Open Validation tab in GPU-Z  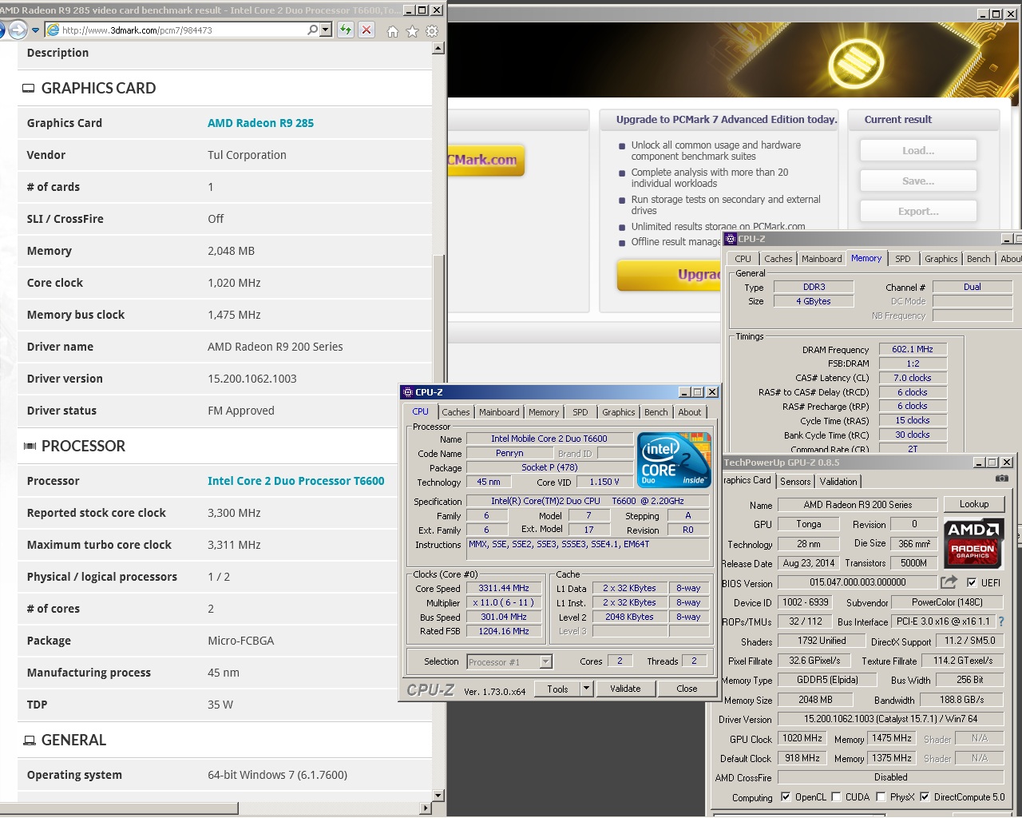[838, 481]
